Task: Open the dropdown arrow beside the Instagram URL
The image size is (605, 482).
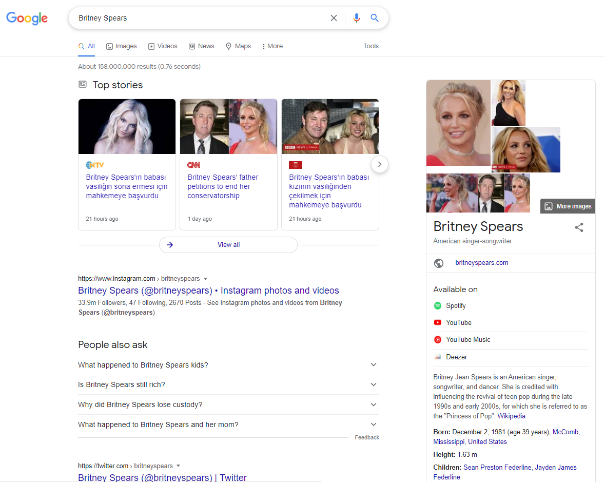Action: click(x=206, y=279)
